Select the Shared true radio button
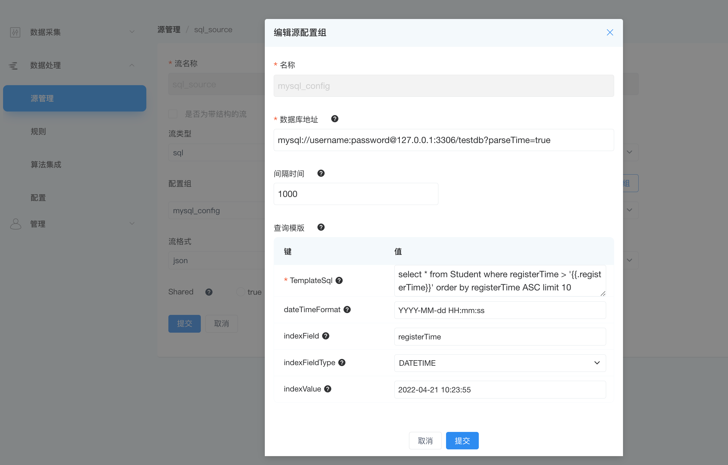Image resolution: width=728 pixels, height=465 pixels. (241, 292)
